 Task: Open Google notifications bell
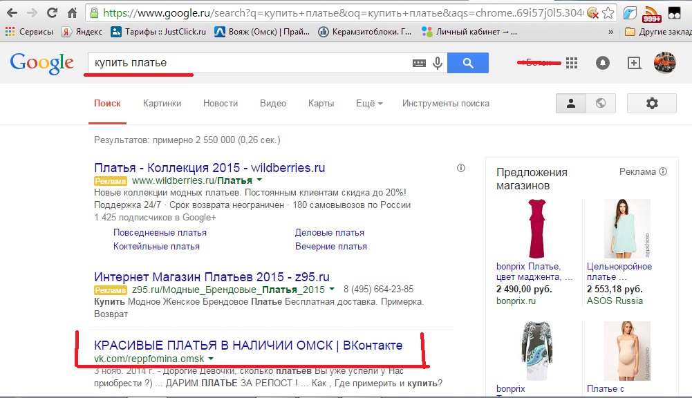(x=602, y=63)
